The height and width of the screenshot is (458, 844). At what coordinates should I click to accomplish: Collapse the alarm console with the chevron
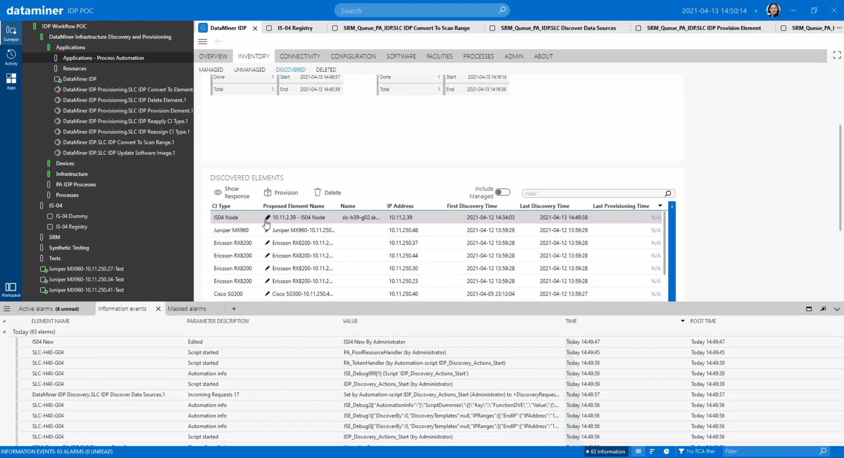pos(837,309)
